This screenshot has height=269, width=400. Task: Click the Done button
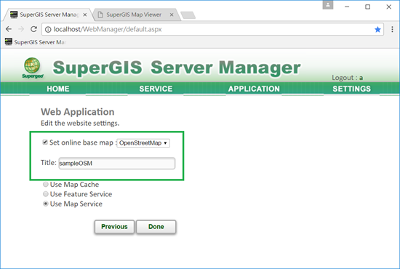156,227
